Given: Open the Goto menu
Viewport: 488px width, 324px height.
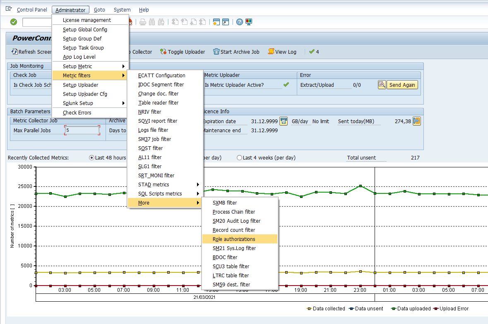Looking at the screenshot, I should (x=99, y=10).
